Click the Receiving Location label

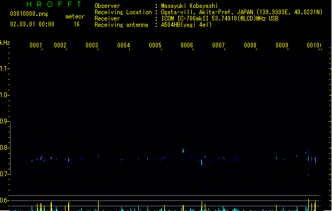[x=123, y=12]
